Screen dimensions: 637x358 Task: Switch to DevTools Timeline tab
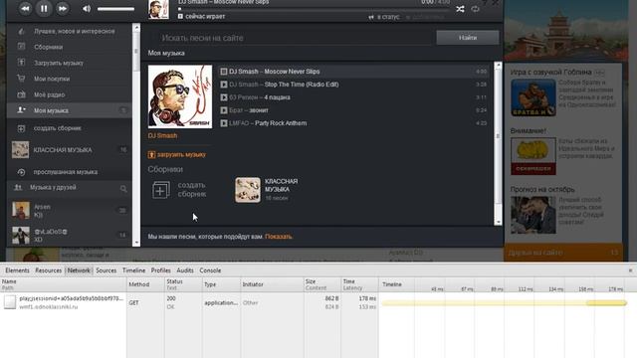pos(133,270)
